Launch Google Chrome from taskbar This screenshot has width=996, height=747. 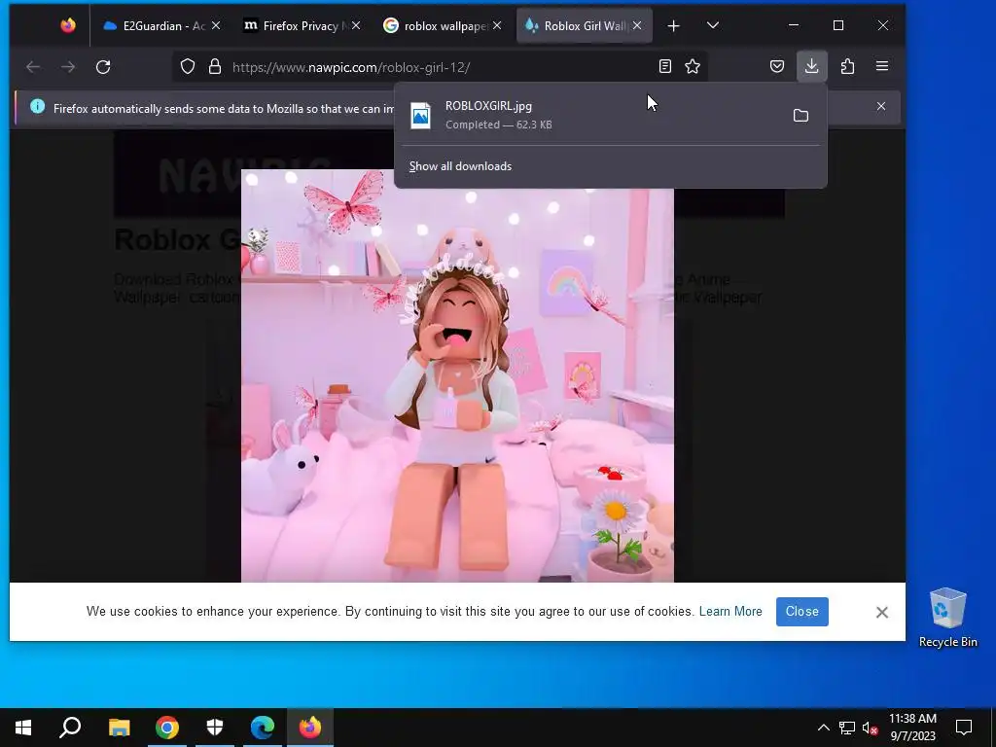pos(167,728)
